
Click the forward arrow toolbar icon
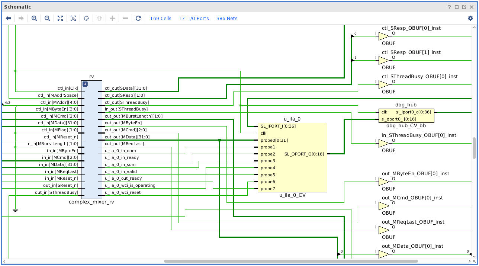click(x=21, y=18)
